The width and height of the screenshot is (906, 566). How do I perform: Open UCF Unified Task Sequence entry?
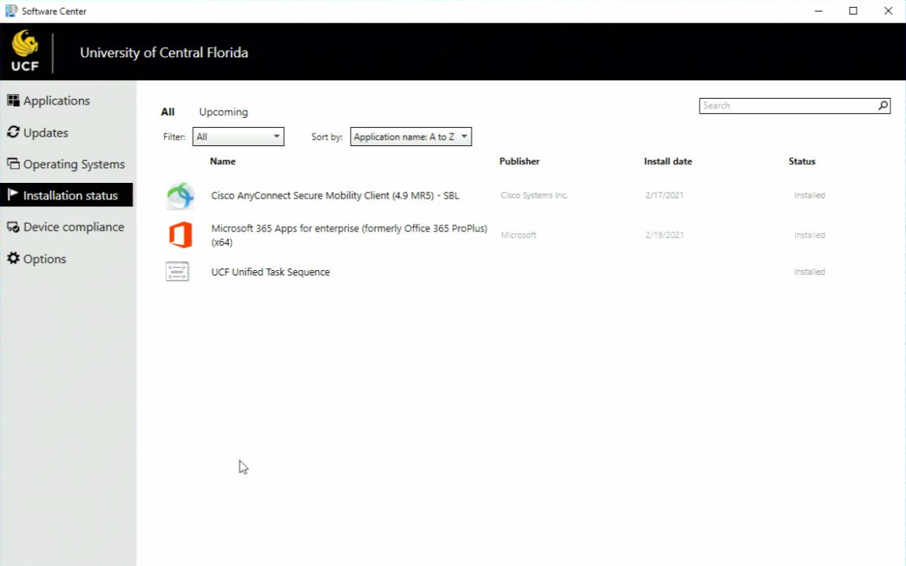[270, 272]
